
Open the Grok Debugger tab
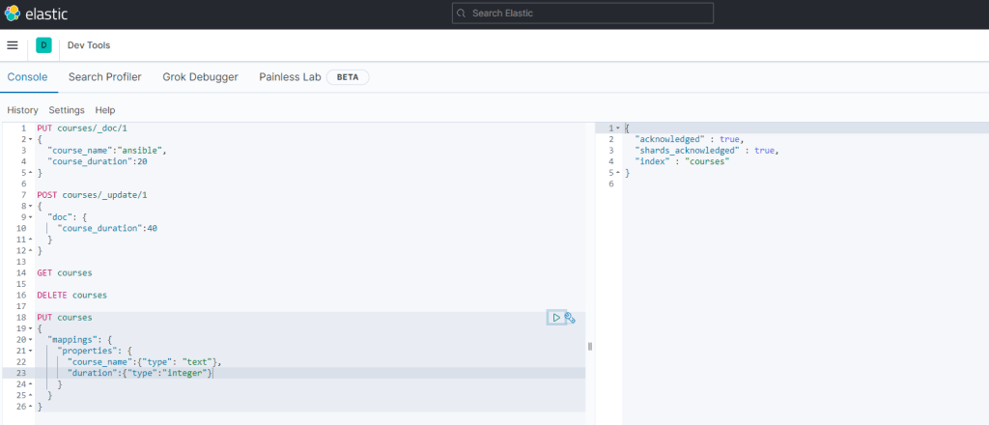pyautogui.click(x=200, y=76)
